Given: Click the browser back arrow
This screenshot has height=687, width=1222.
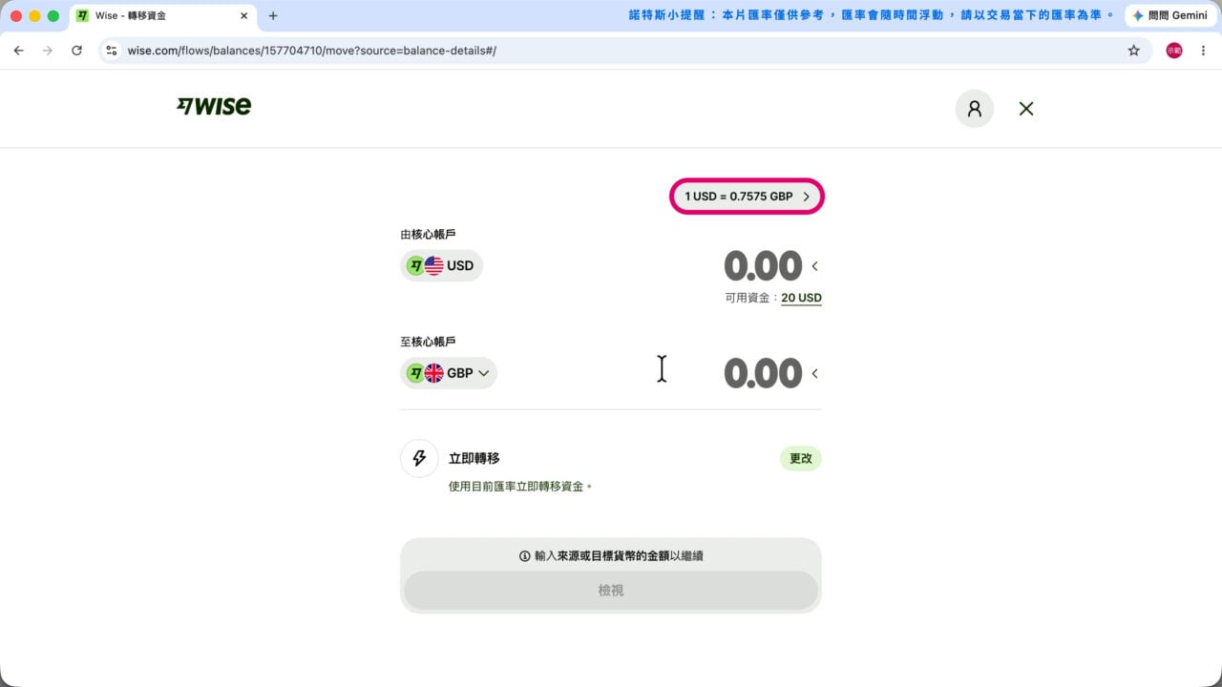Looking at the screenshot, I should pyautogui.click(x=18, y=51).
